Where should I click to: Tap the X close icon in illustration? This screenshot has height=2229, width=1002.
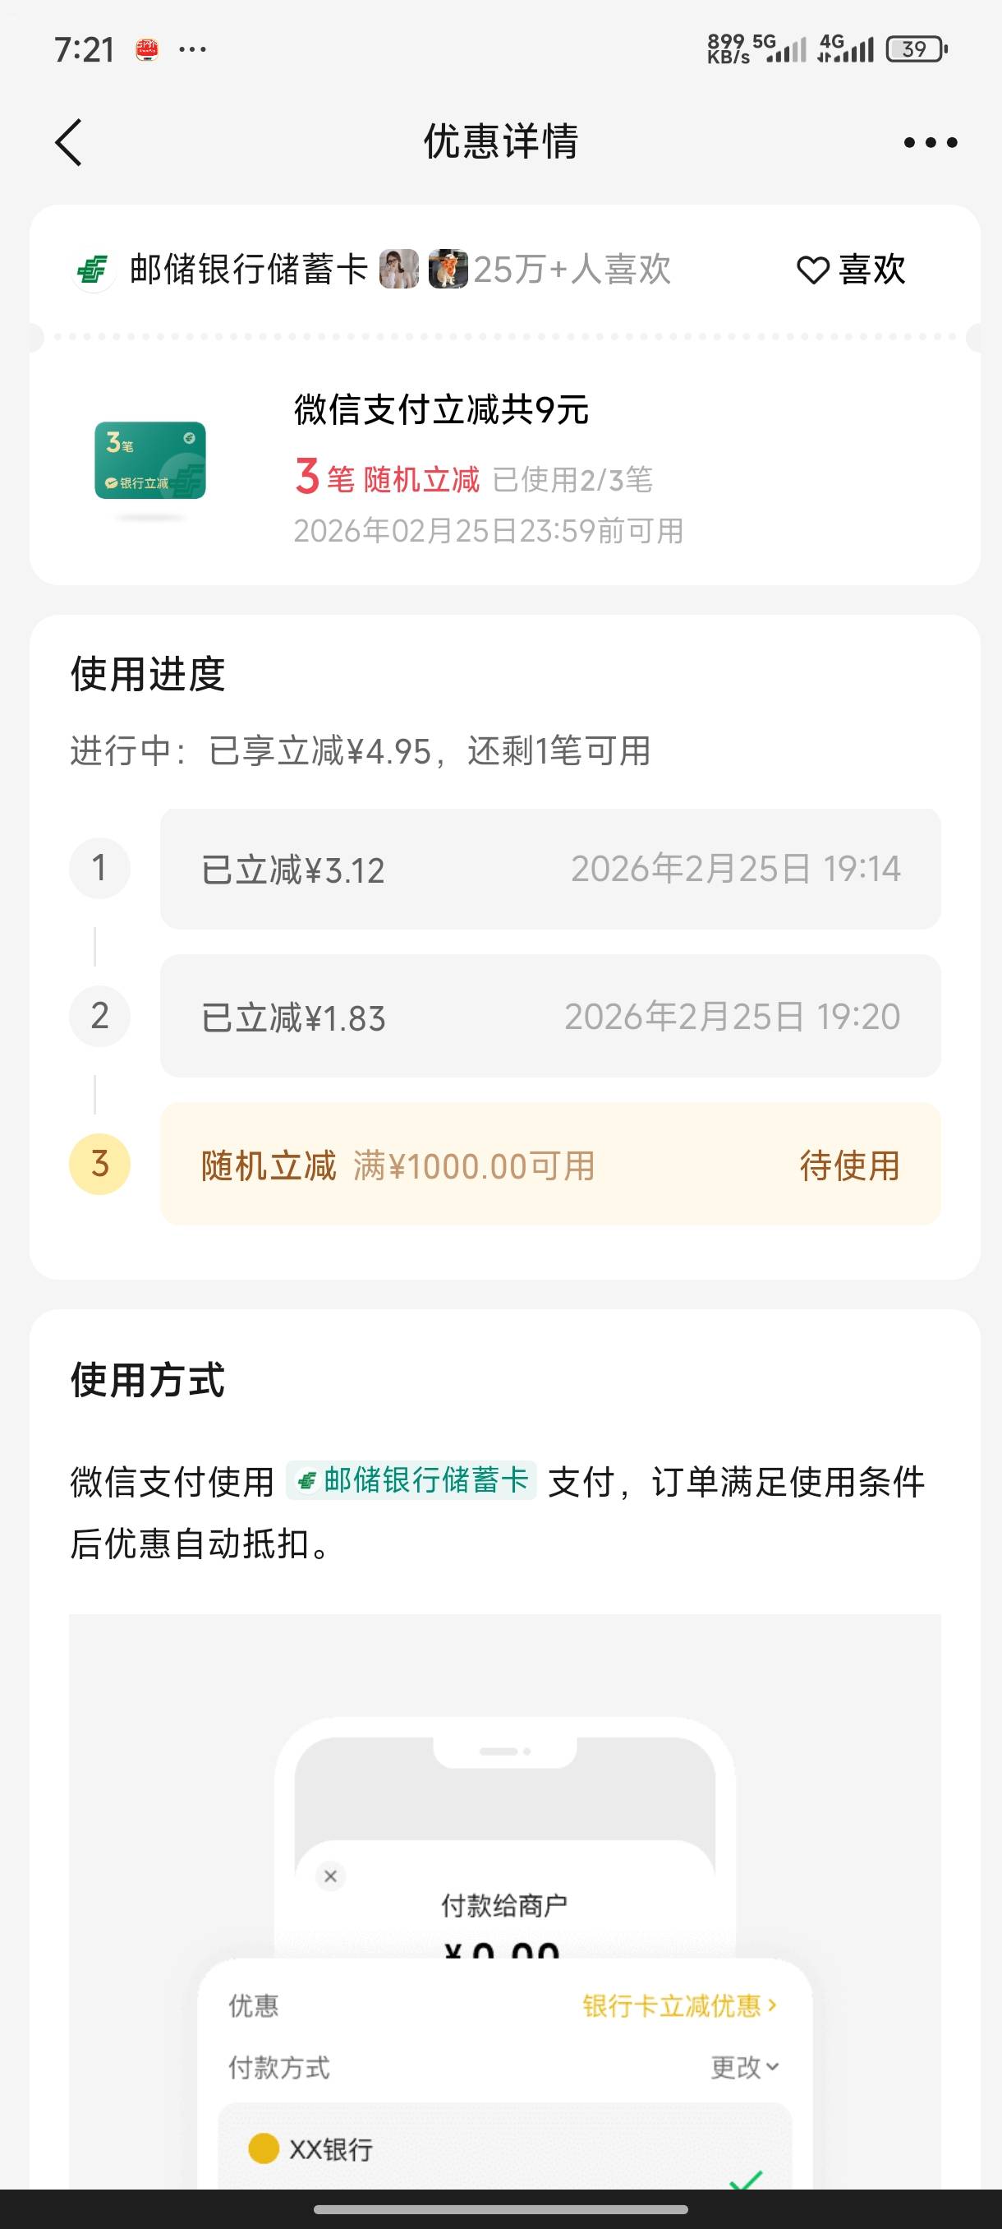click(x=330, y=1876)
